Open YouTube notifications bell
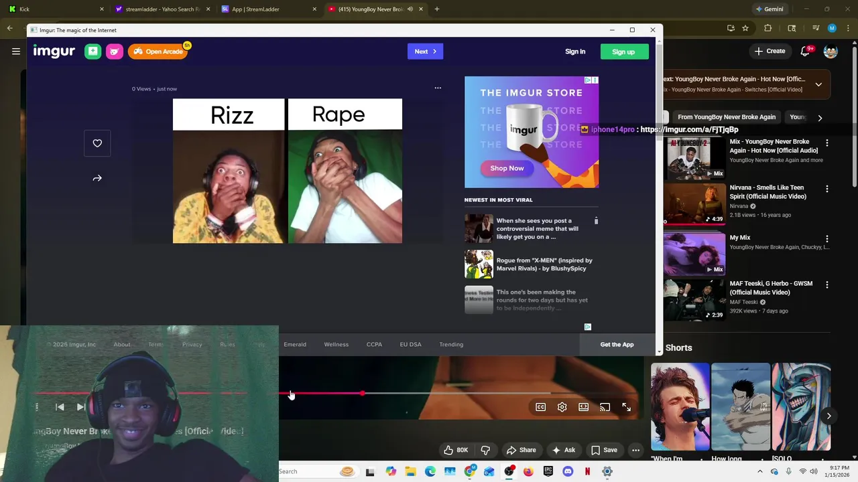 click(x=806, y=51)
